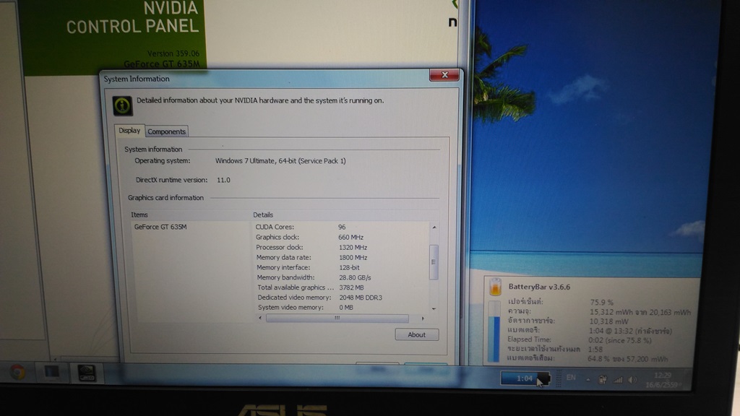
Task: Open the volume control in system tray
Action: pyautogui.click(x=632, y=378)
